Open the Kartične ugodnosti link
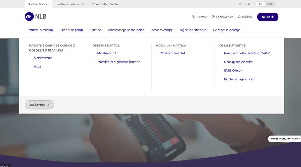 click(x=240, y=79)
